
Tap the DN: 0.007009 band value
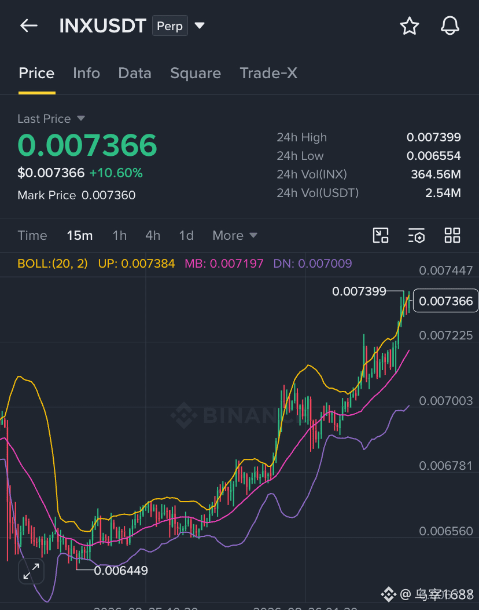tap(313, 264)
